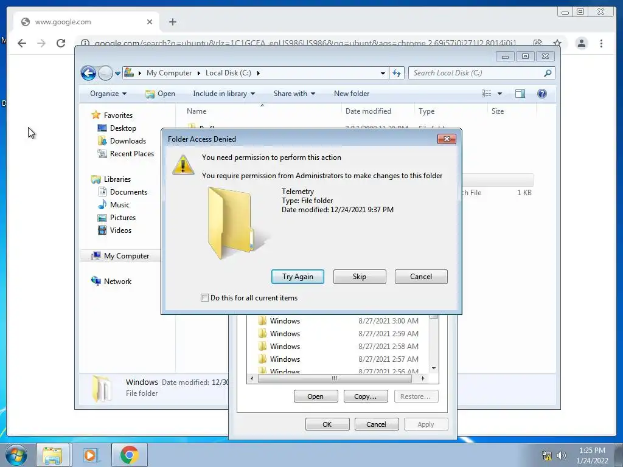The image size is (623, 467).
Task: Open a new Chrome tab with plus
Action: (172, 22)
